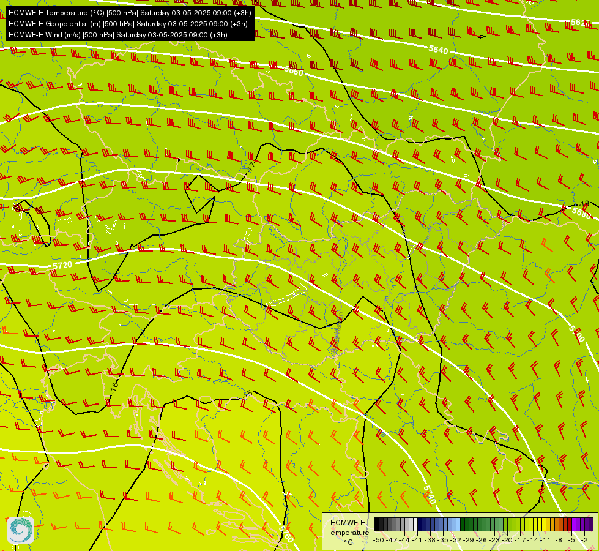Select the yellow swatch above -14
The width and height of the screenshot is (599, 551).
click(x=535, y=524)
